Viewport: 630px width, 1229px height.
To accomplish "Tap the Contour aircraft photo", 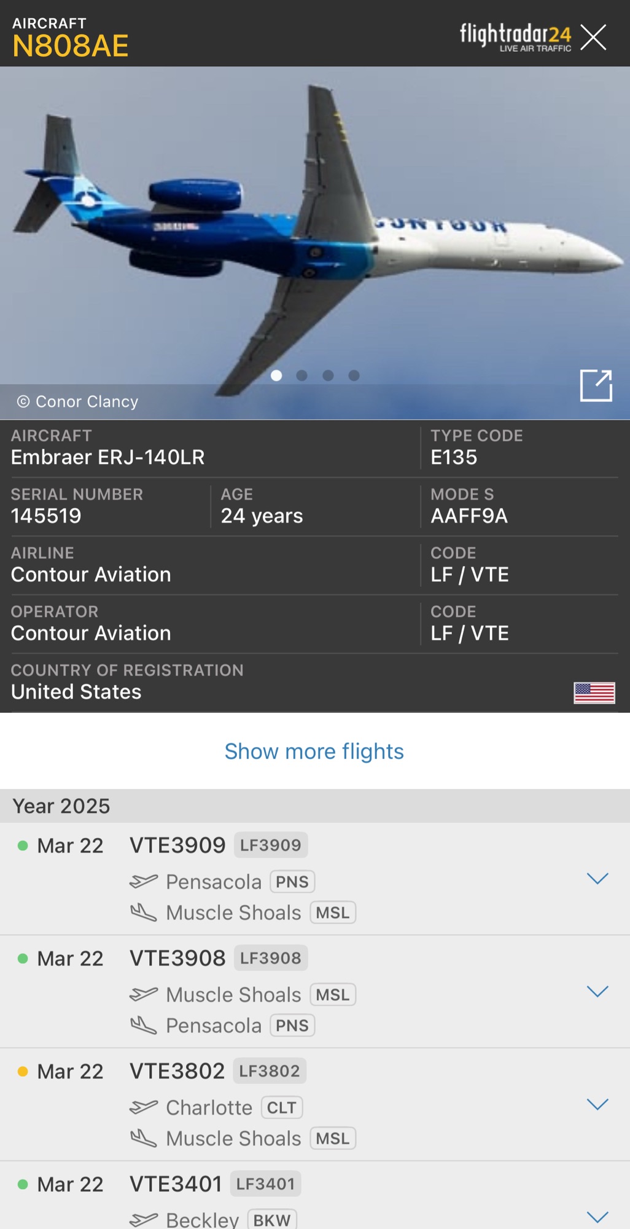I will (314, 234).
